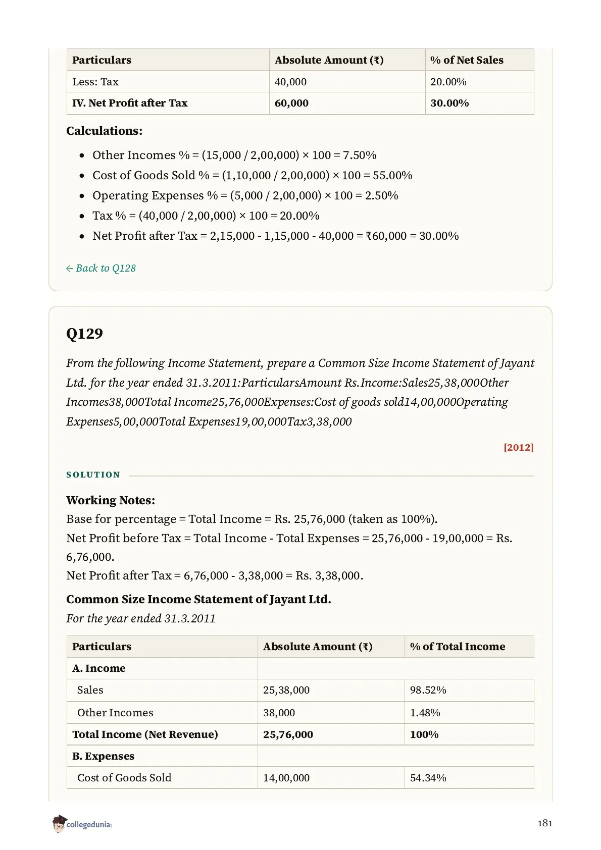
Task: Click the A. Income section row
Action: [300, 668]
